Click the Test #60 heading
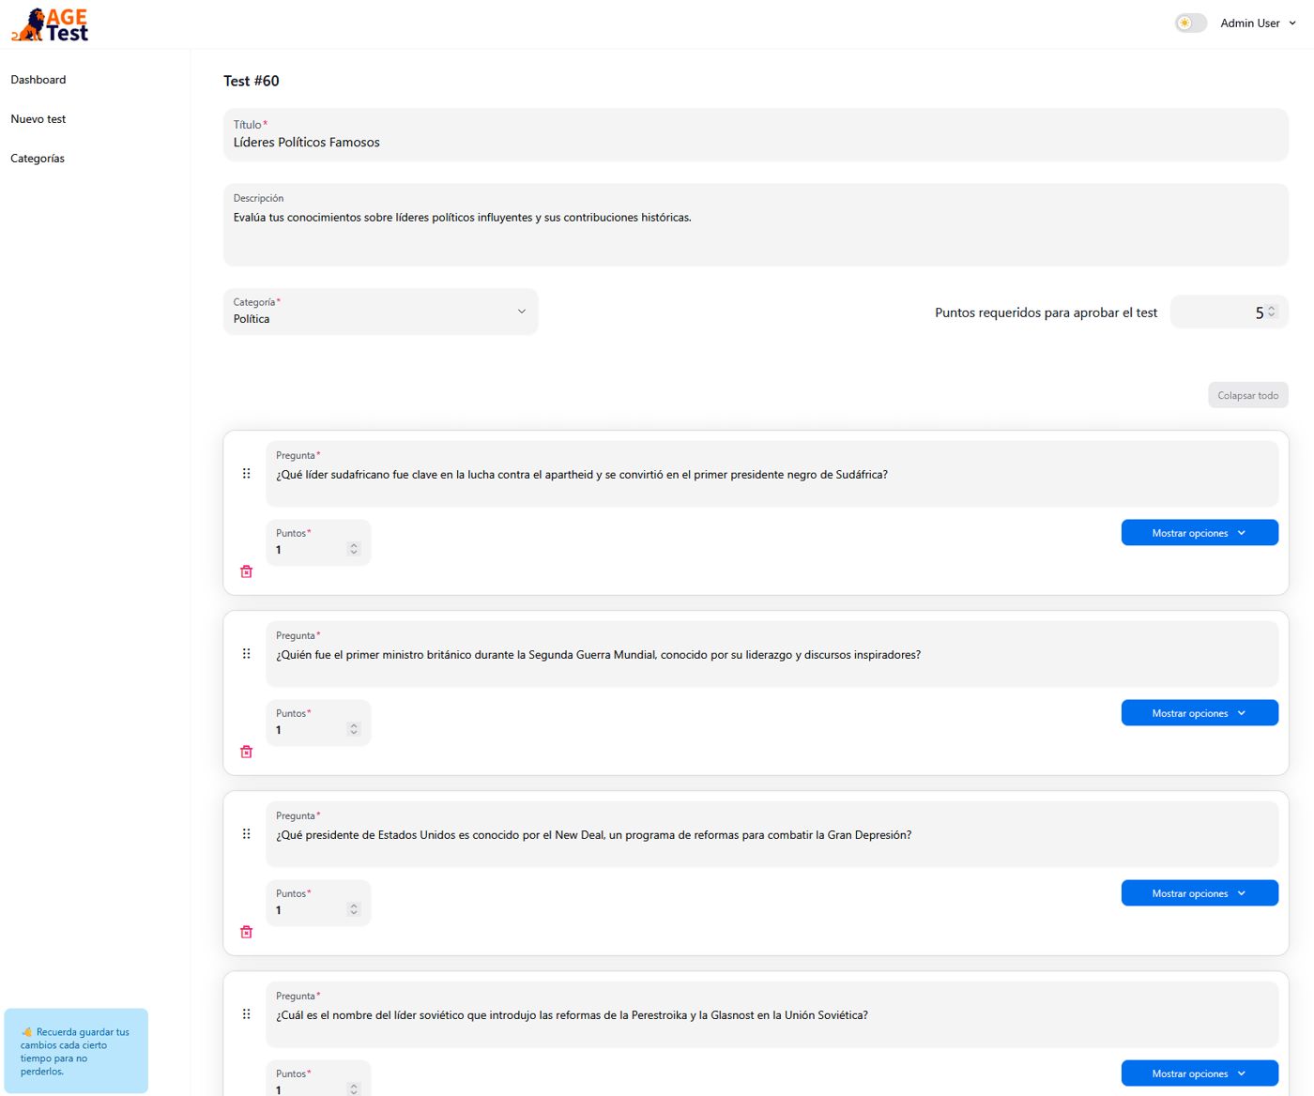Image resolution: width=1314 pixels, height=1096 pixels. point(252,81)
